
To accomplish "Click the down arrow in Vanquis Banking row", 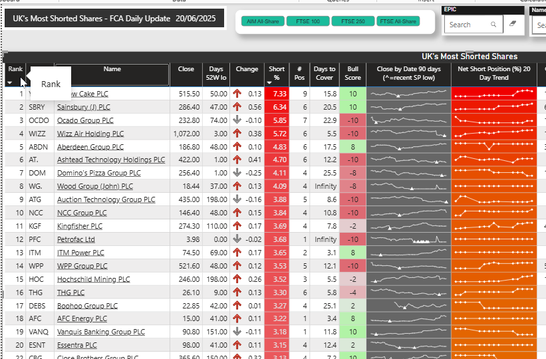I will tap(237, 332).
